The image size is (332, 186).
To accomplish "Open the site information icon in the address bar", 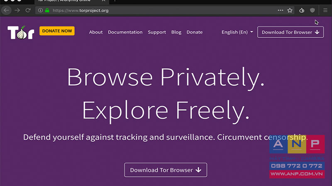I will point(40,10).
